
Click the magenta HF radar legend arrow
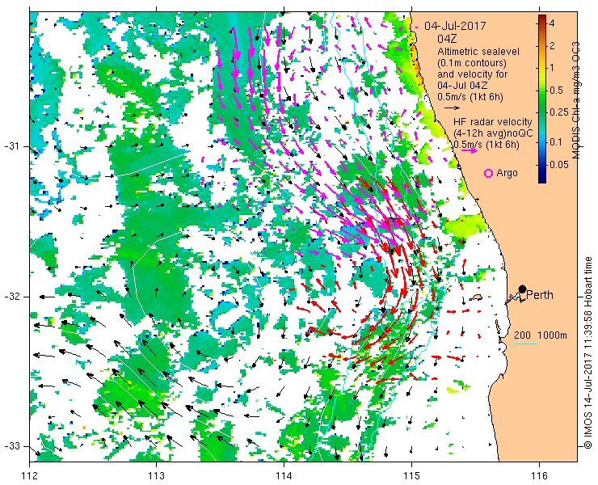(469, 150)
